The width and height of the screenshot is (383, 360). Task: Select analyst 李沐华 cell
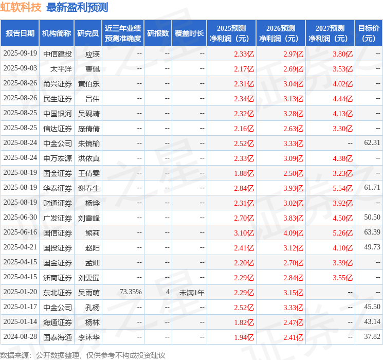tap(89, 337)
